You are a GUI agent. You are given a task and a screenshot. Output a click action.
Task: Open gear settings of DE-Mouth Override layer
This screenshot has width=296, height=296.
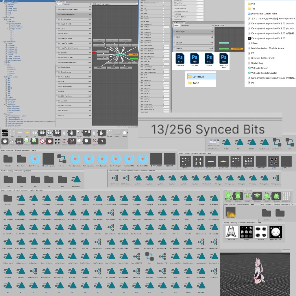coord(90,24)
